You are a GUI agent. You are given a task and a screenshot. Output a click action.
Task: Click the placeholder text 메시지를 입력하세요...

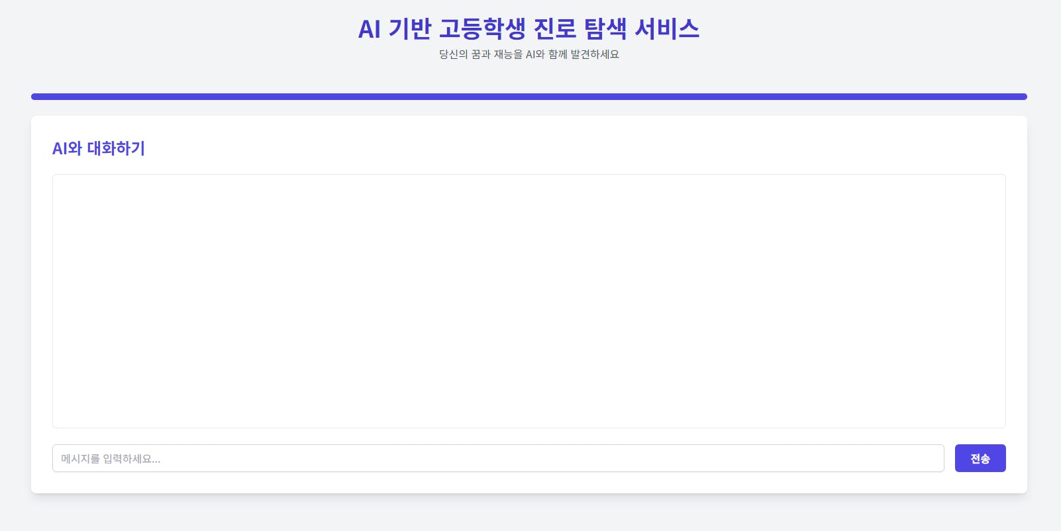(x=111, y=459)
